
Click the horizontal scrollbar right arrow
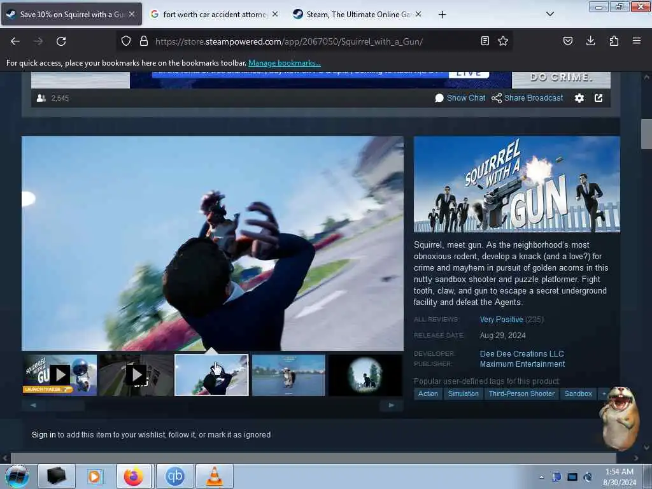(636, 458)
